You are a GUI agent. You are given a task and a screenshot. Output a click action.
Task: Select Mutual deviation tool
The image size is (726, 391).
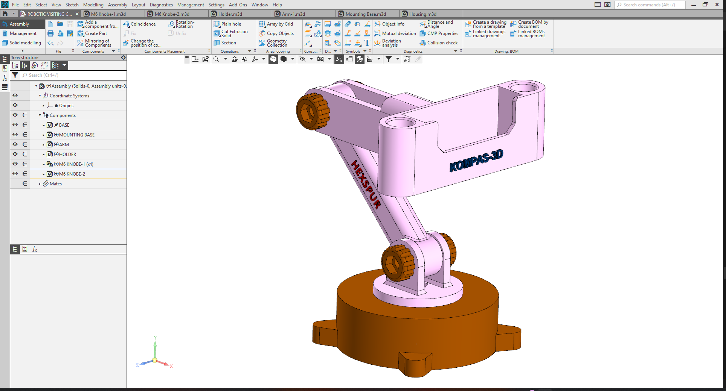point(395,33)
